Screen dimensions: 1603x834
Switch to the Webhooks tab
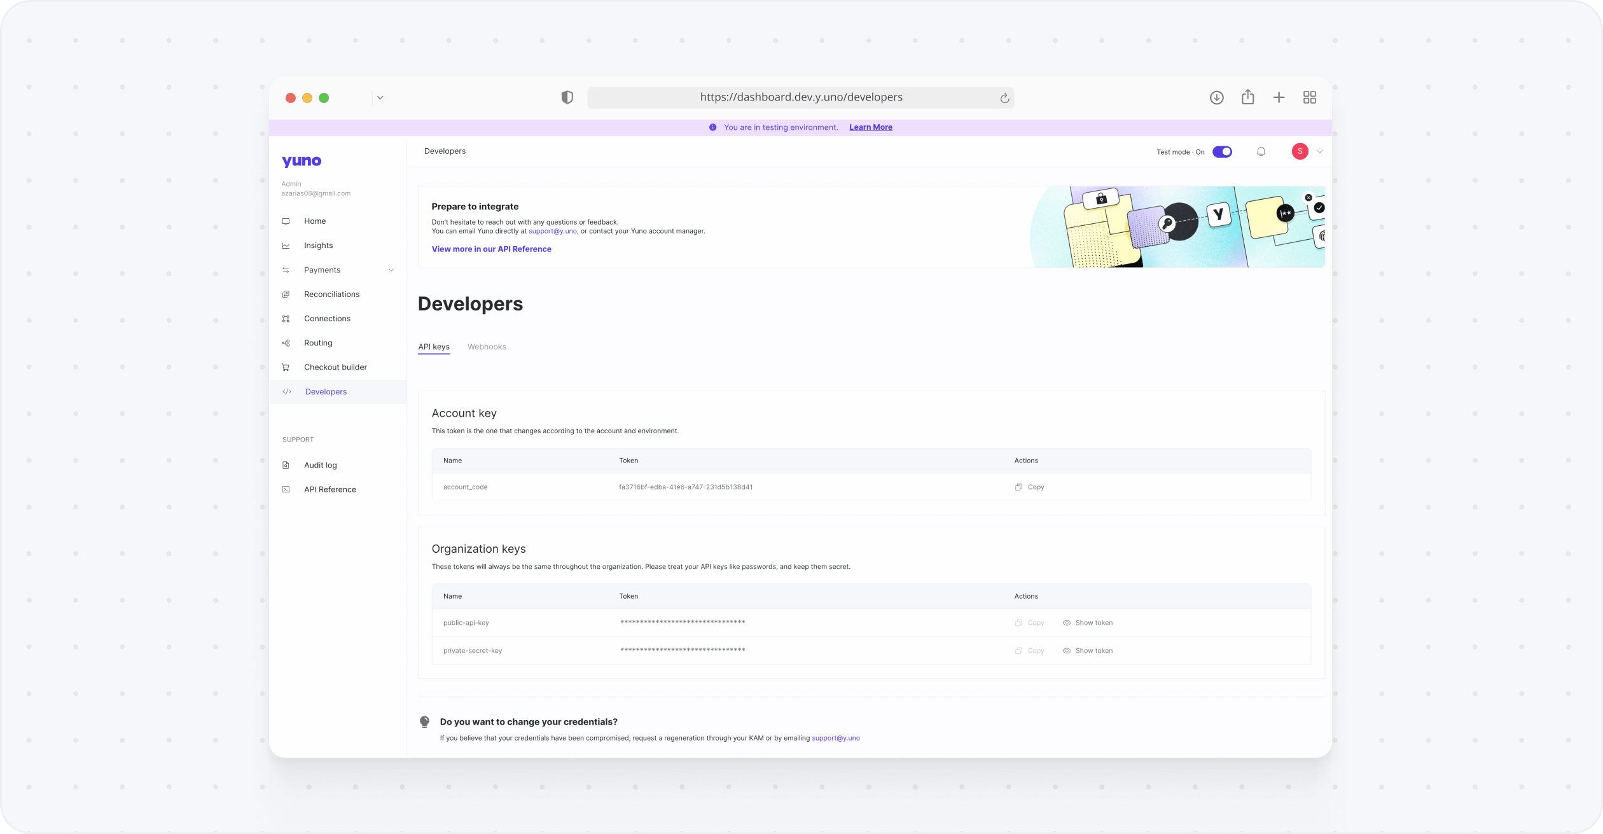coord(487,347)
